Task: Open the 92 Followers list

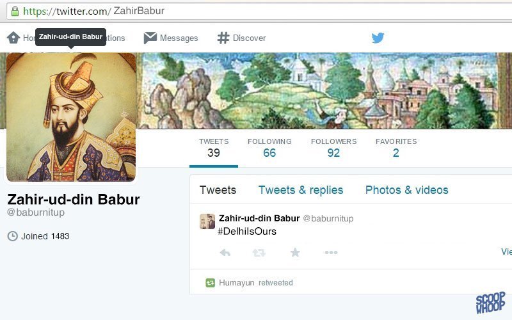Action: click(x=333, y=148)
